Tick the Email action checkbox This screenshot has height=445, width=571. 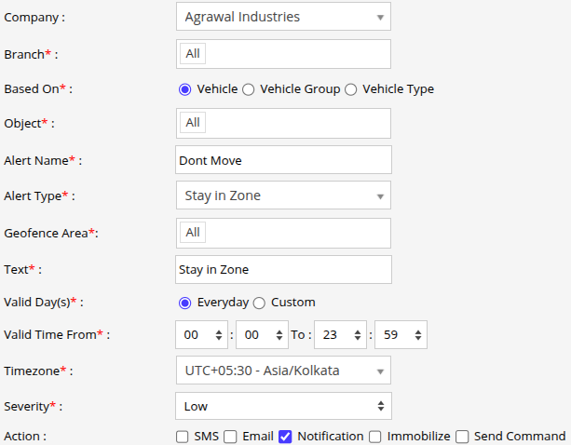[x=232, y=436]
